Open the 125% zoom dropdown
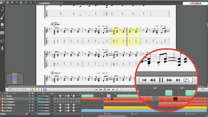This screenshot has width=208, height=117. 11,90
